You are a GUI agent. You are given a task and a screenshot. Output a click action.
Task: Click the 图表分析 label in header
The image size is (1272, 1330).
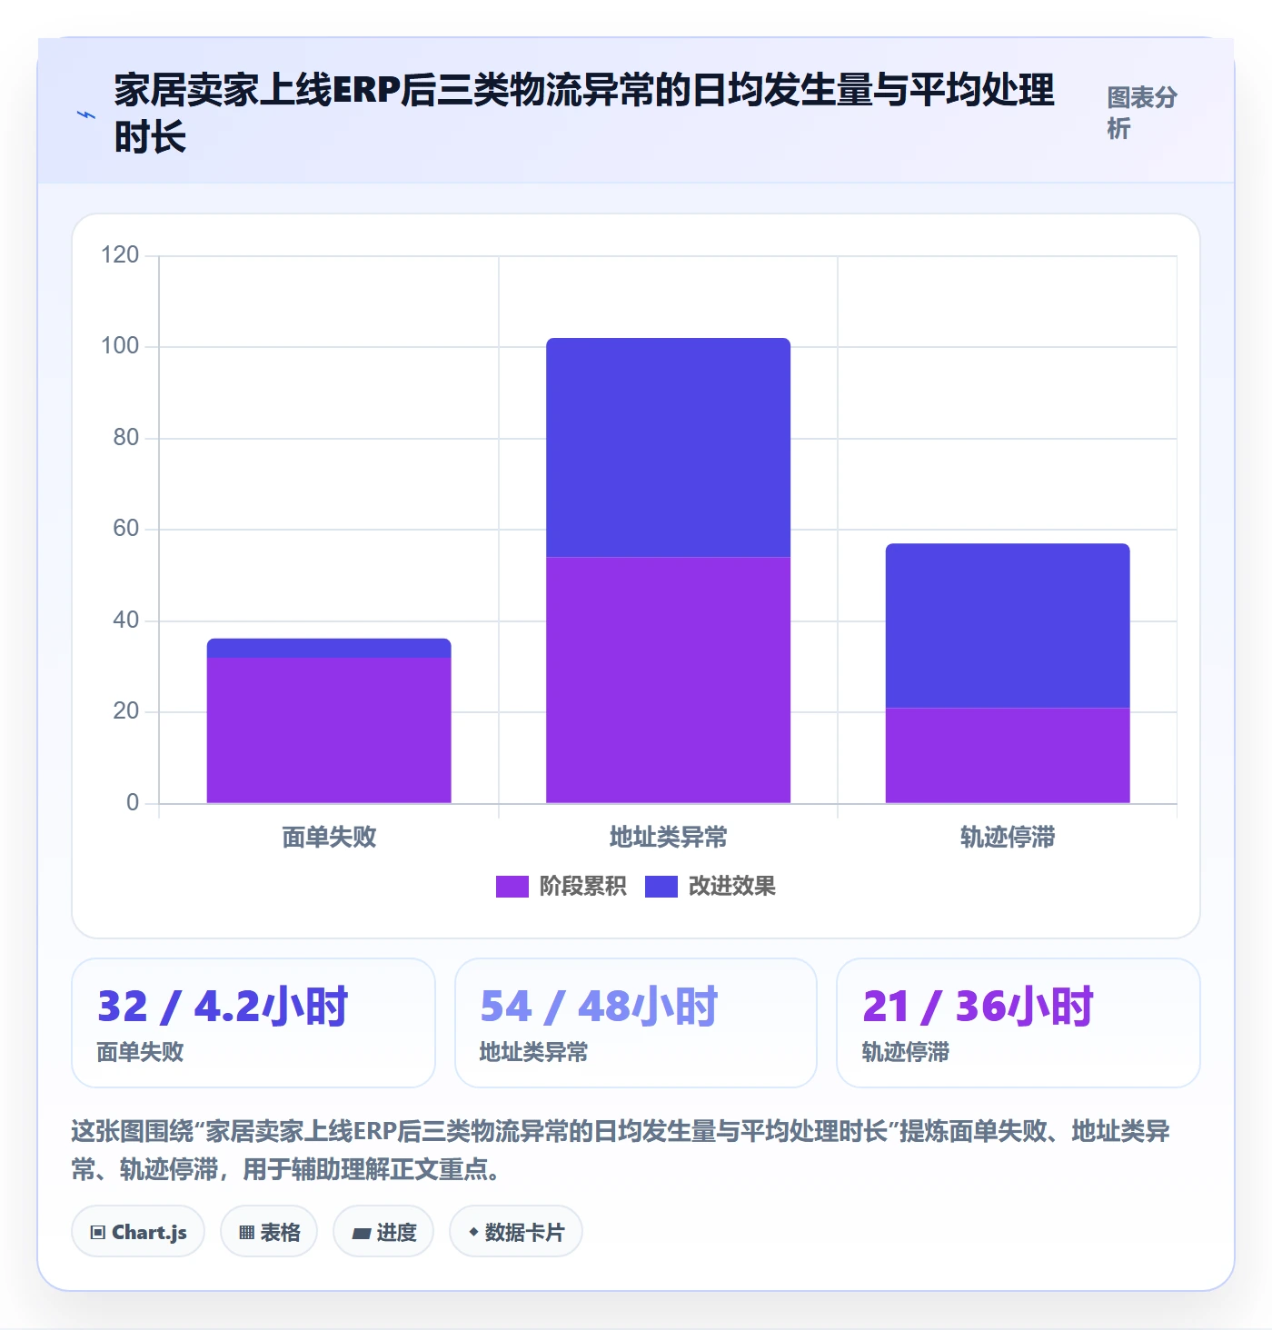click(x=1142, y=113)
